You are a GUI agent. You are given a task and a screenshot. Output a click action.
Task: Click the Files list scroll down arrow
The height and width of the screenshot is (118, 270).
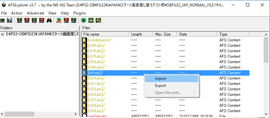(266, 114)
